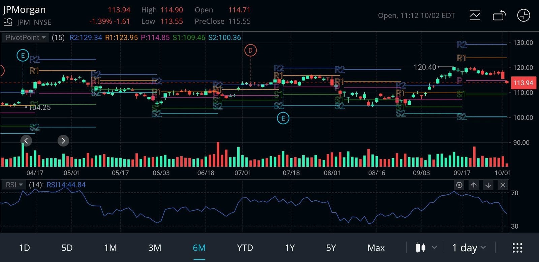Select the Max time range tab
Image resolution: width=539 pixels, height=262 pixels.
click(x=376, y=248)
